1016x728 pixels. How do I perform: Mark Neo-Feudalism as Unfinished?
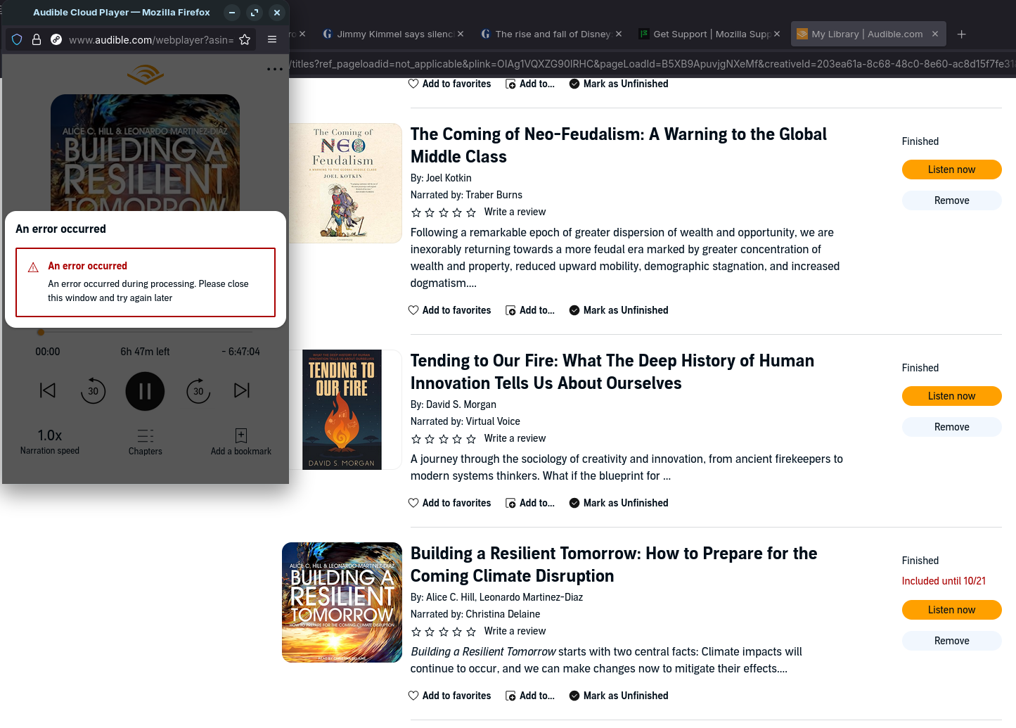619,310
